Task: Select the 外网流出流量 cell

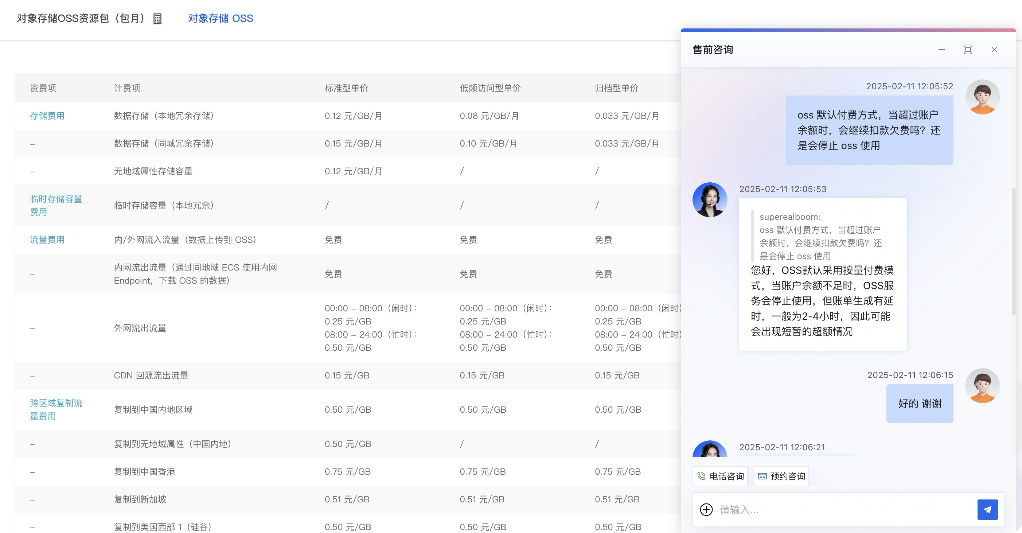Action: [x=140, y=328]
